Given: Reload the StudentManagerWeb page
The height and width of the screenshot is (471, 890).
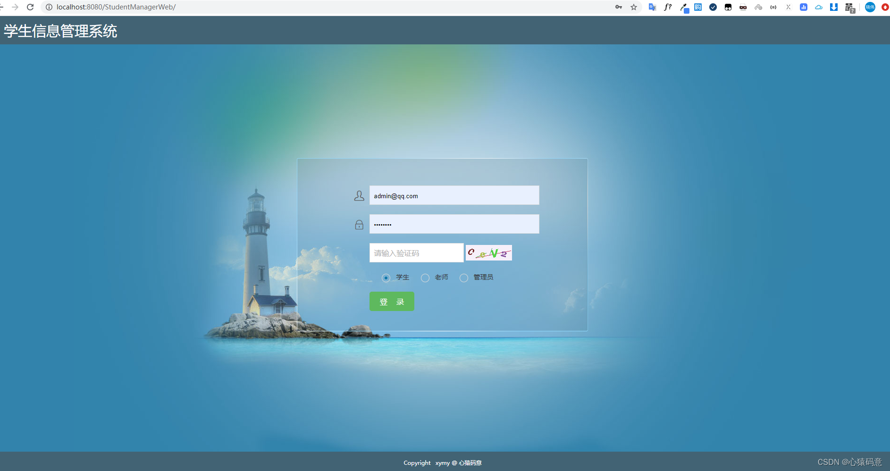Looking at the screenshot, I should (x=31, y=7).
